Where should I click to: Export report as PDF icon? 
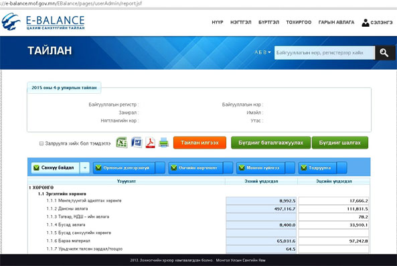pos(151,143)
